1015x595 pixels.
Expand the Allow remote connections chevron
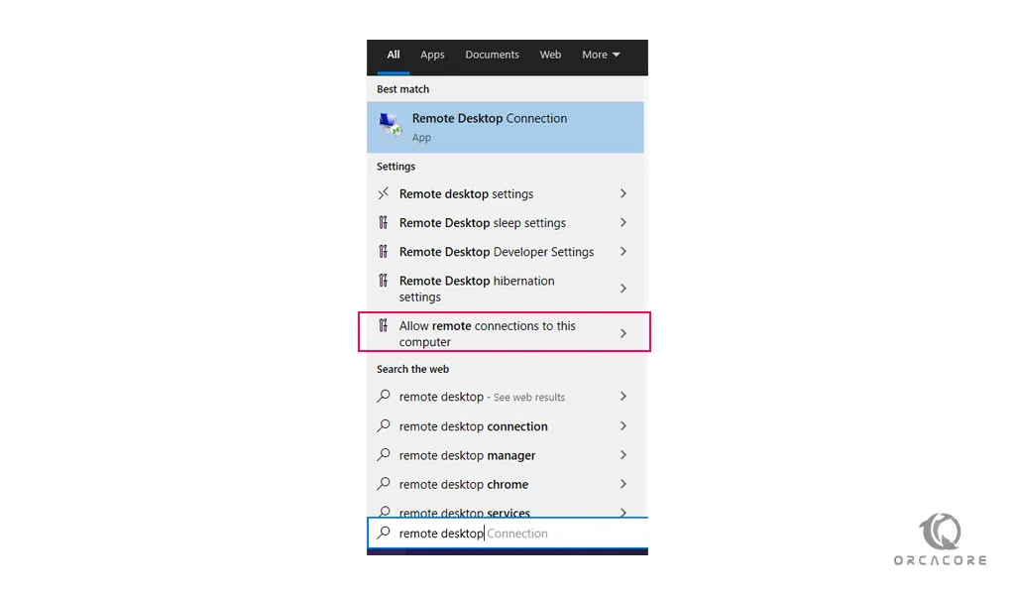click(x=622, y=333)
